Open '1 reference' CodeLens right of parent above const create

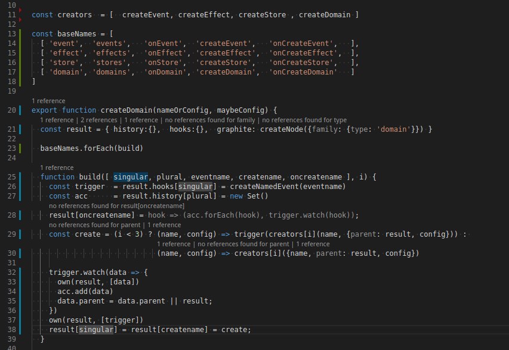[164, 225]
